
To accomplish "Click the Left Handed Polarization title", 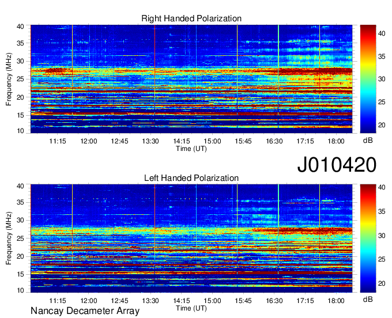I will coord(191,178).
